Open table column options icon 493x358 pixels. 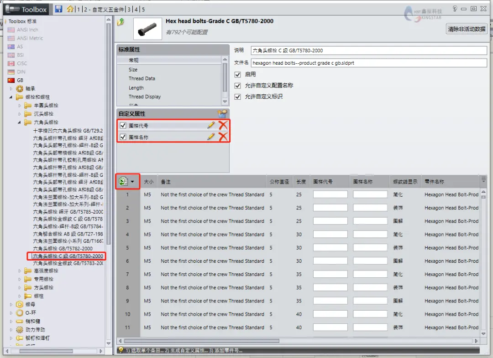(x=483, y=179)
